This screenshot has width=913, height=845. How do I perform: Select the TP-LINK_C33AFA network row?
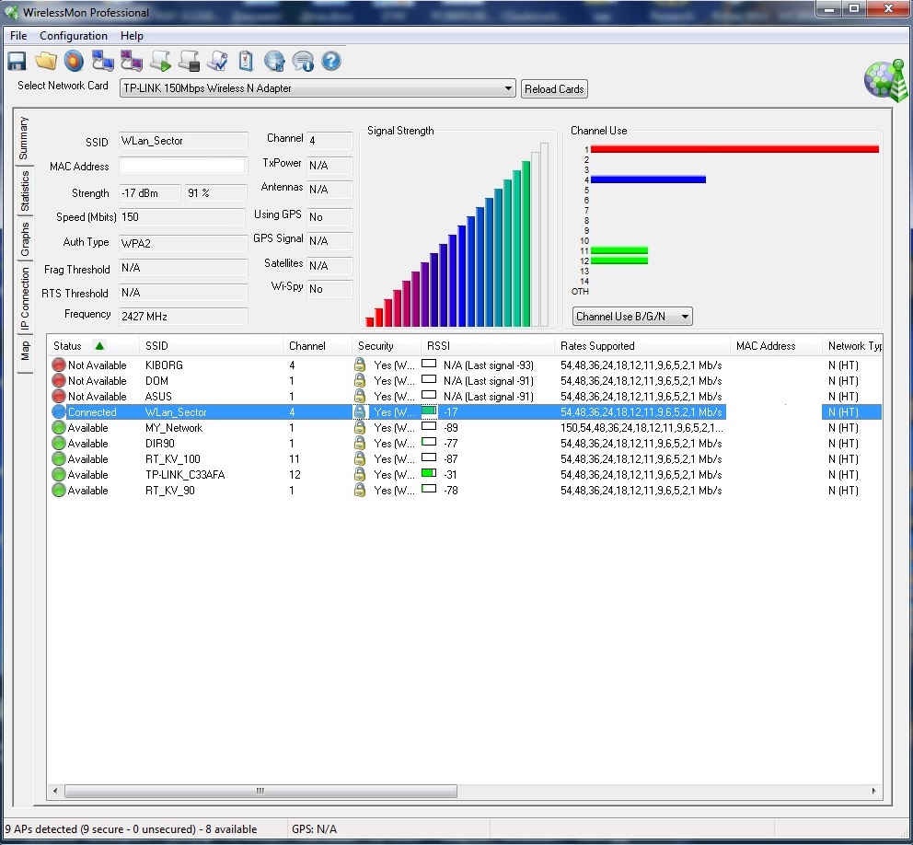tap(184, 475)
